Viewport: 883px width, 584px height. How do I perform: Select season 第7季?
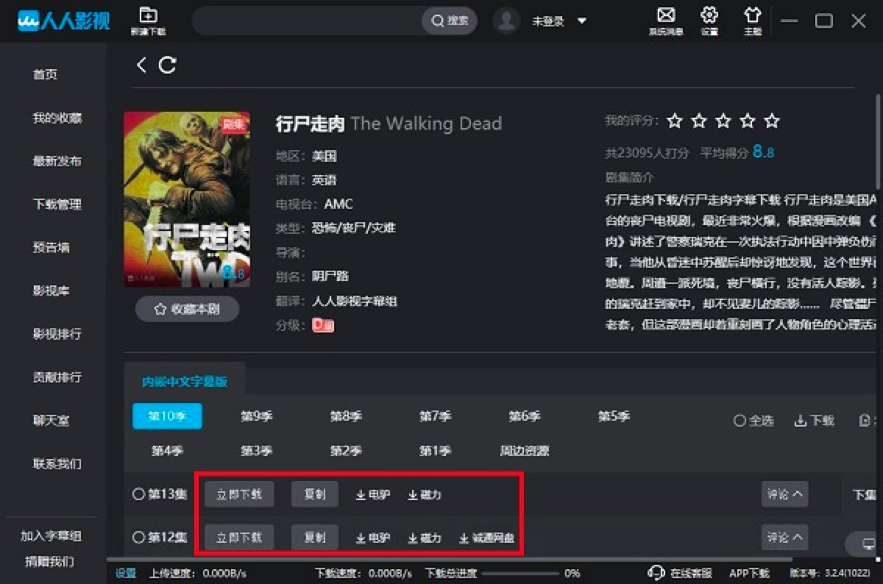[x=436, y=416]
